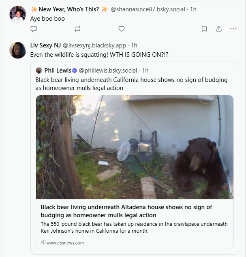Open New Year, Who's This? profile avatar
246x257 pixels.
pyautogui.click(x=17, y=14)
